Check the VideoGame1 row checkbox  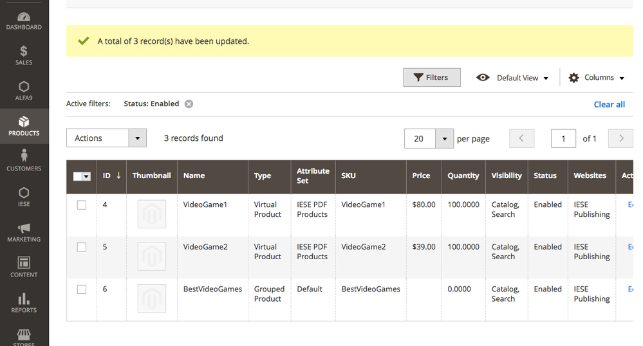[82, 205]
